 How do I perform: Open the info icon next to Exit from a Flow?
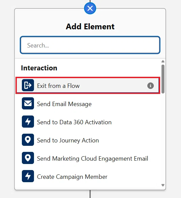[x=150, y=86]
